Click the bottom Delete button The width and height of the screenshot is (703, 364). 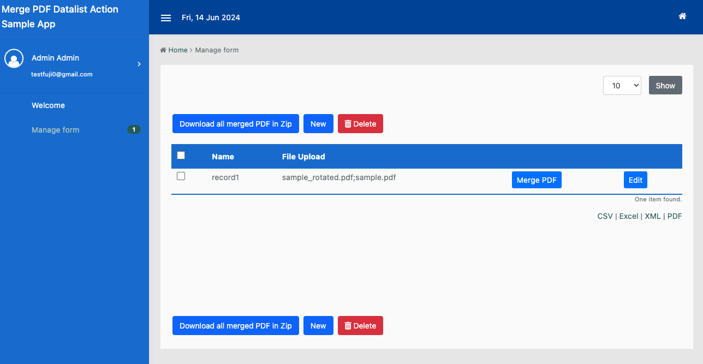[360, 326]
